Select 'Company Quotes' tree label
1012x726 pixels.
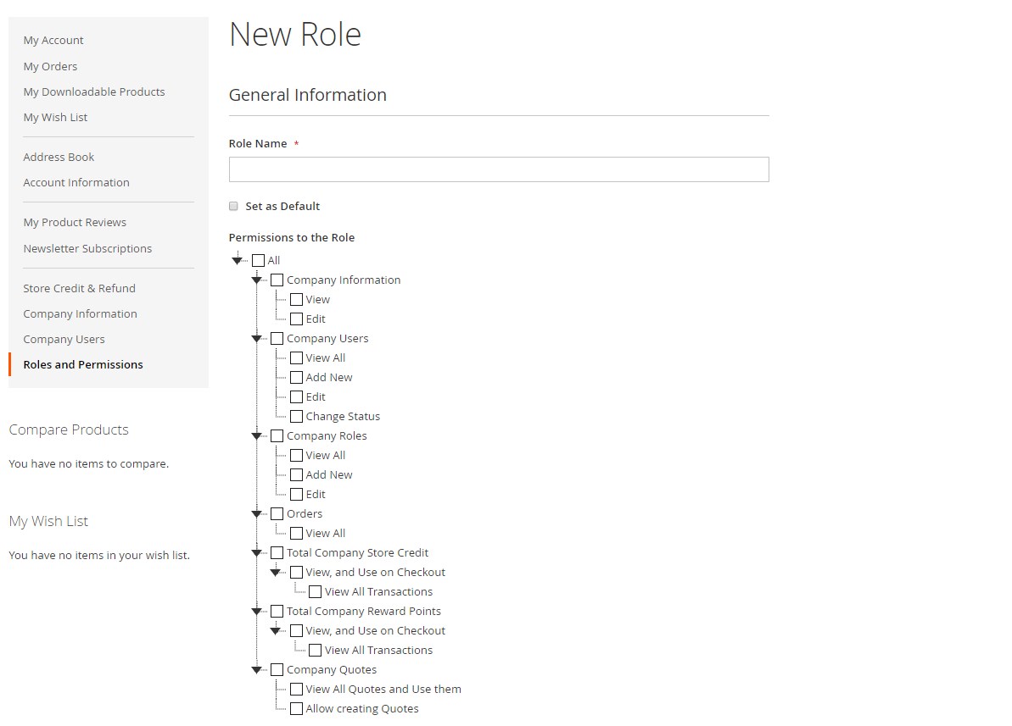332,670
